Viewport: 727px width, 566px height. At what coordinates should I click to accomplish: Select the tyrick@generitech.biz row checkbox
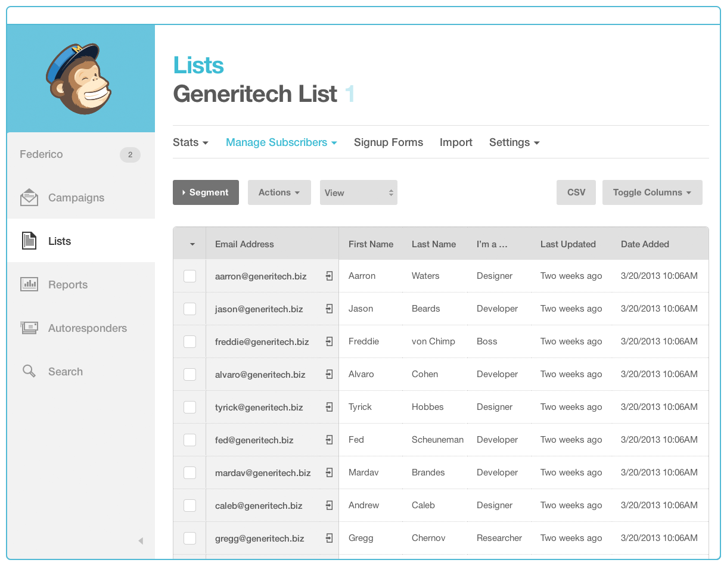tap(189, 407)
